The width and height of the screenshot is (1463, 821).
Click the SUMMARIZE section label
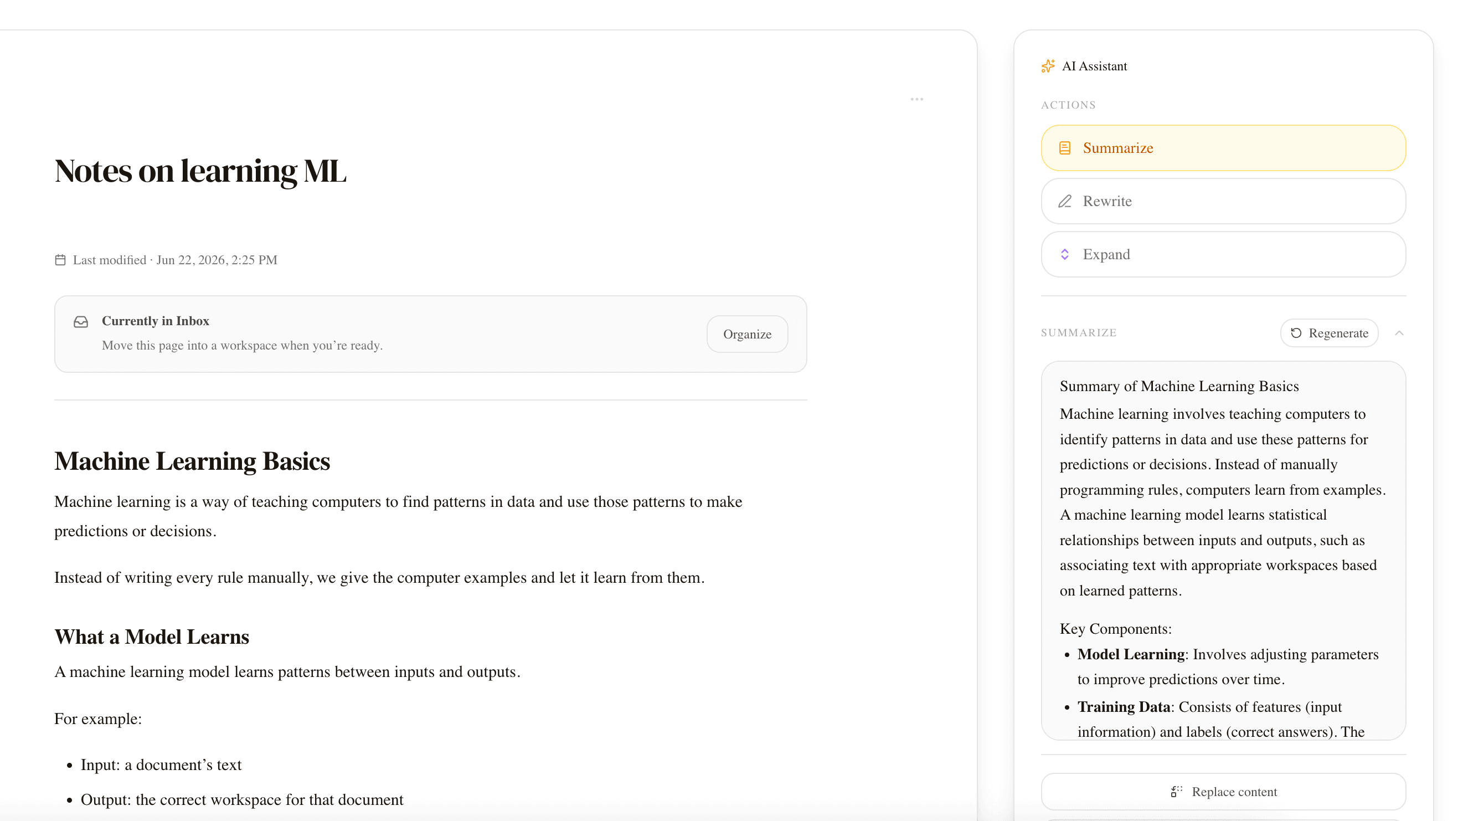[1079, 333]
